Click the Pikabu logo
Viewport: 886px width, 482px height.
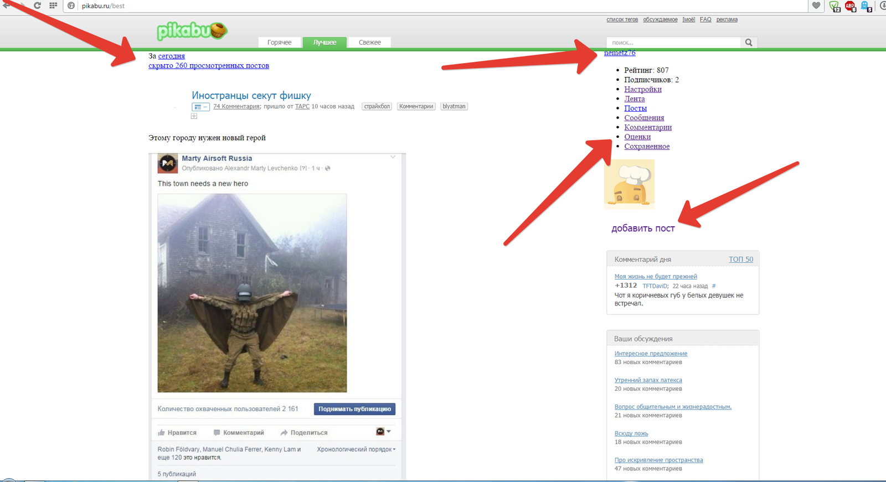(192, 31)
